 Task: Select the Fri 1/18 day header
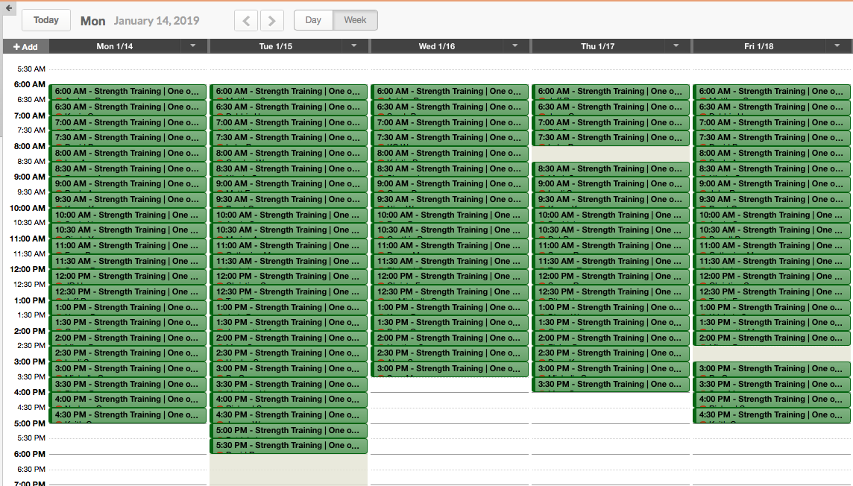pyautogui.click(x=758, y=46)
